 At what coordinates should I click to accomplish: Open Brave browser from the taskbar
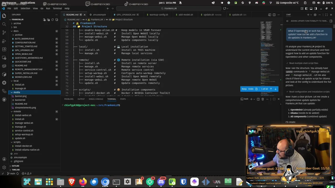pos(72,182)
